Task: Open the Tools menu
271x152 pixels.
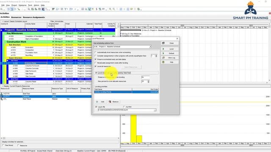Action: (30, 5)
